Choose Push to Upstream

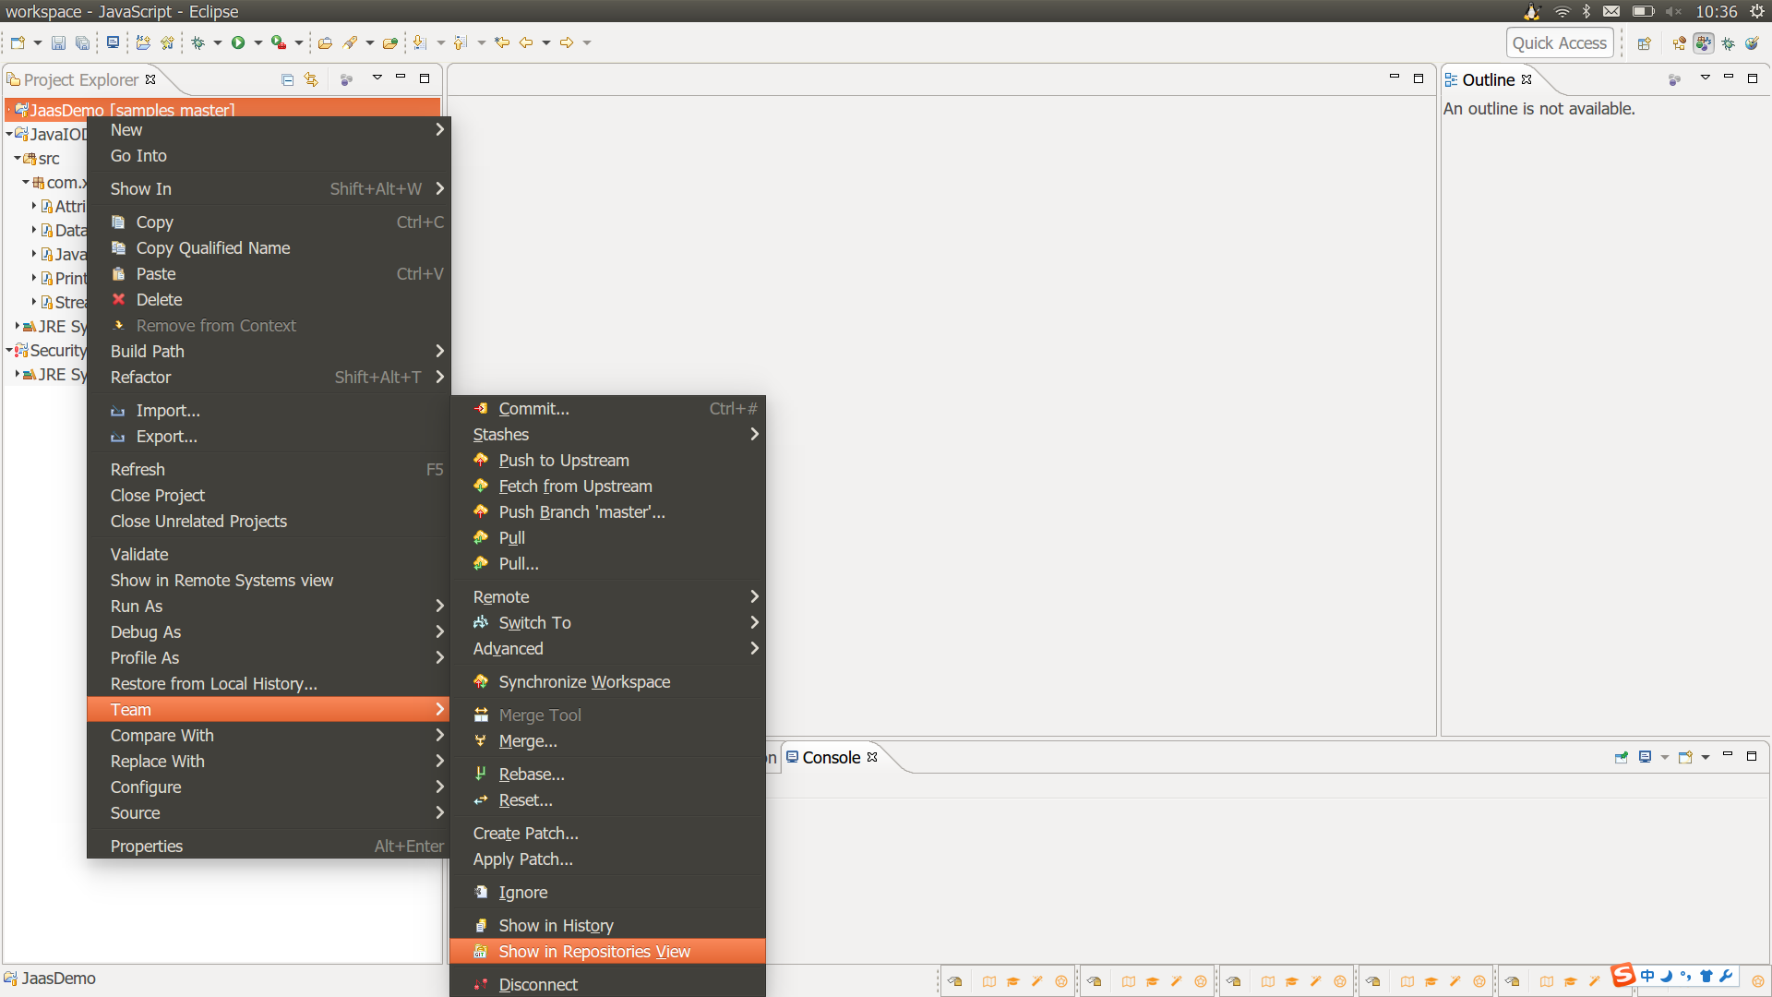click(x=608, y=461)
